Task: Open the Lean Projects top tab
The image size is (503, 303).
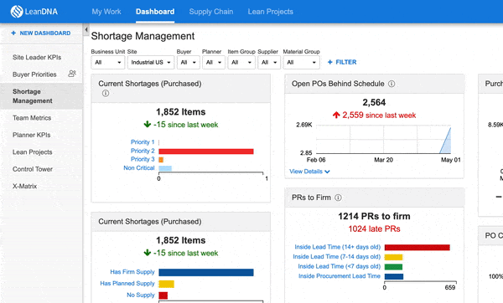Action: point(271,12)
